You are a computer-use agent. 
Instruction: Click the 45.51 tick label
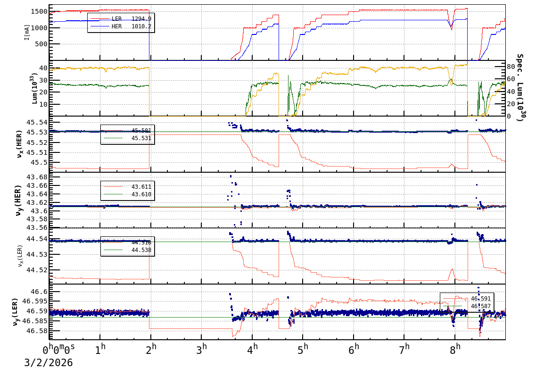(x=37, y=152)
